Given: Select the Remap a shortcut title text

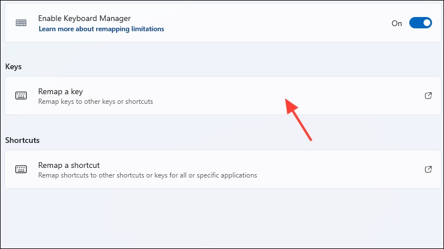Looking at the screenshot, I should click(69, 165).
